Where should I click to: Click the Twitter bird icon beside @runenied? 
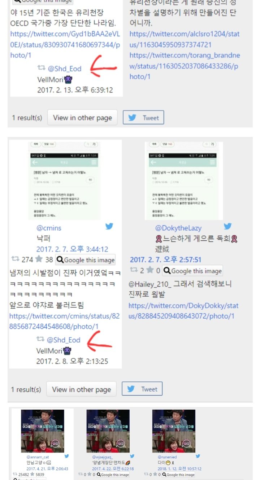tap(198, 456)
